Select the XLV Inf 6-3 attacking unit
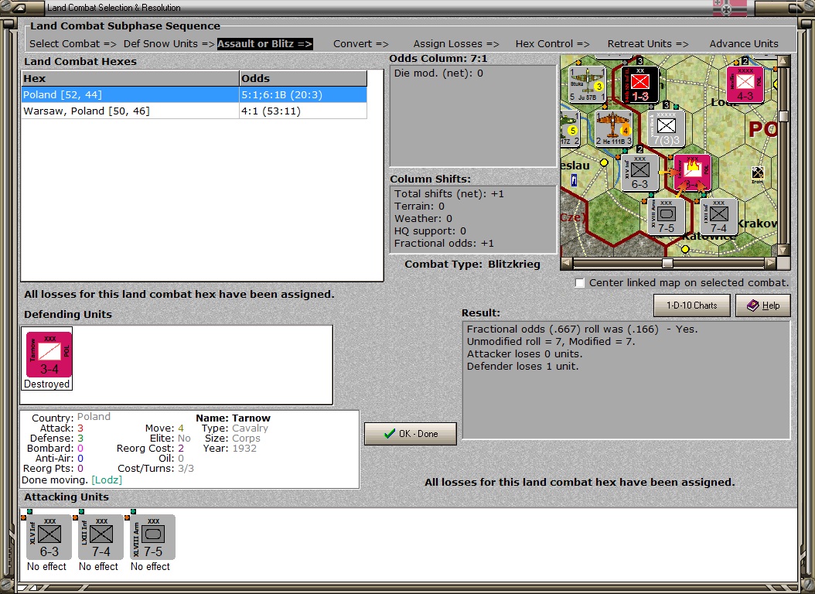 coord(49,537)
